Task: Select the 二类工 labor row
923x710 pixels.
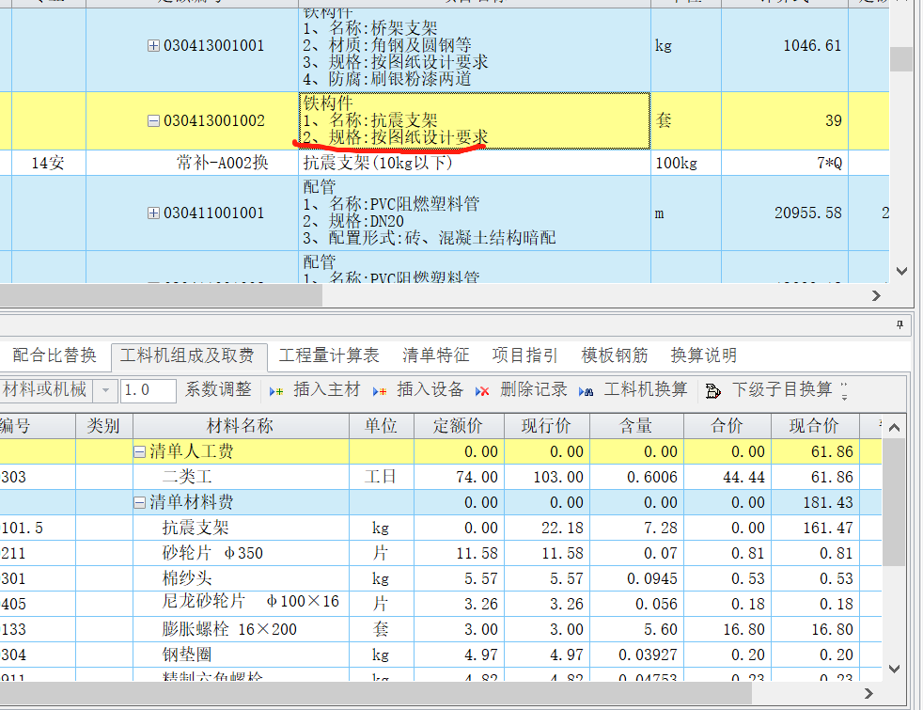Action: (440, 477)
